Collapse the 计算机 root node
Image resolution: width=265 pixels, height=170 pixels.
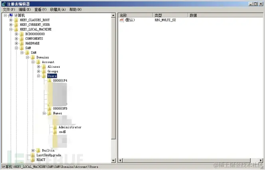5,16
